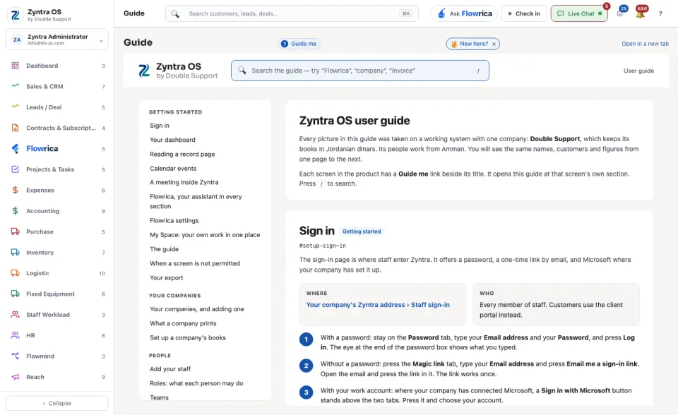Open the Reading a record page topic

(182, 154)
